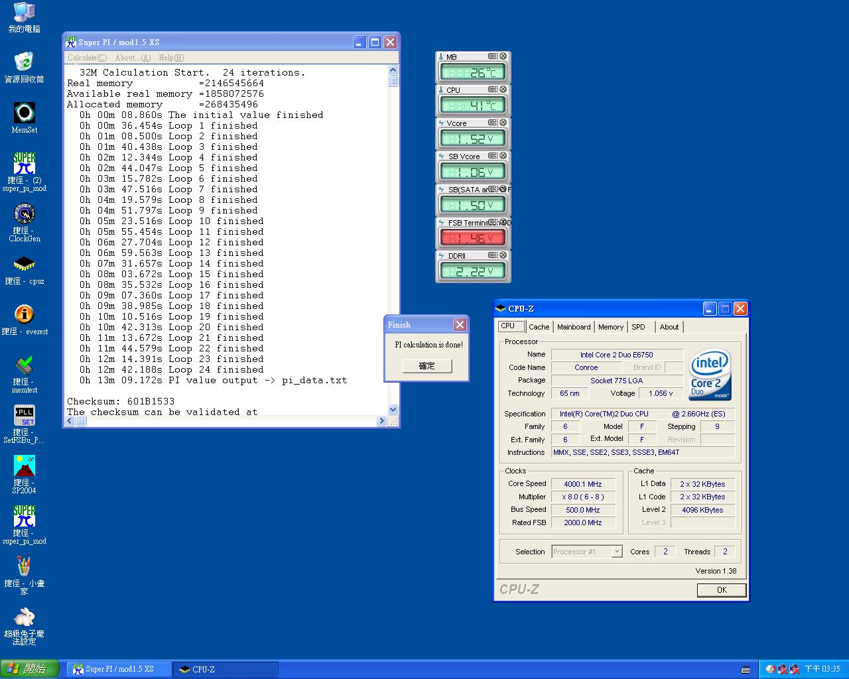Image resolution: width=849 pixels, height=679 pixels.
Task: Click the CPU temperature widget settings icon
Action: pyautogui.click(x=493, y=90)
